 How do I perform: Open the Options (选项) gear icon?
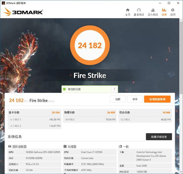173,10
